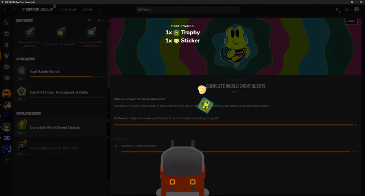
Task: Open the notifications bell
Action: (337, 10)
